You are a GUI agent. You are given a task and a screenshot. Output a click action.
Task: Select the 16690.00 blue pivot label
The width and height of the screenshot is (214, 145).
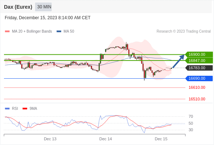point(199,78)
